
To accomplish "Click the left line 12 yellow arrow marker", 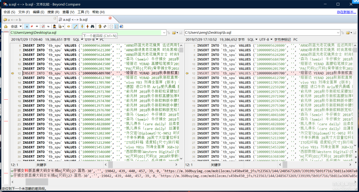I will (x=13, y=73).
